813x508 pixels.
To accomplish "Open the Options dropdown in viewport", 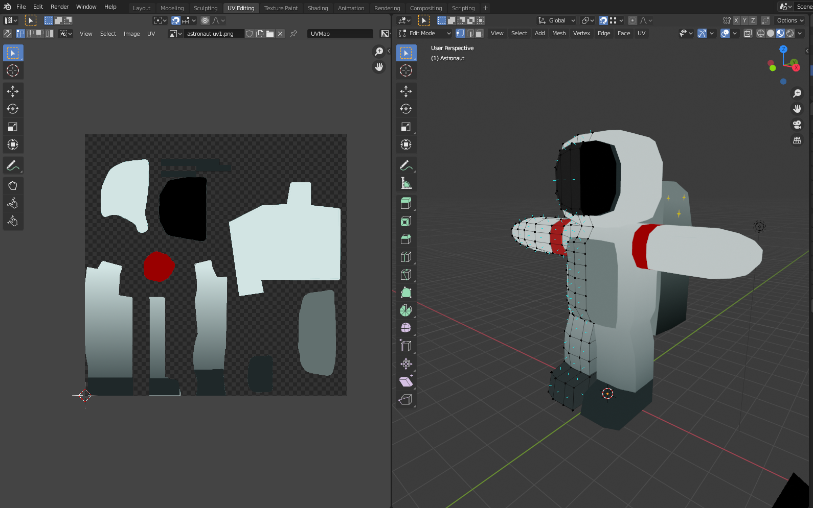I will click(x=790, y=20).
